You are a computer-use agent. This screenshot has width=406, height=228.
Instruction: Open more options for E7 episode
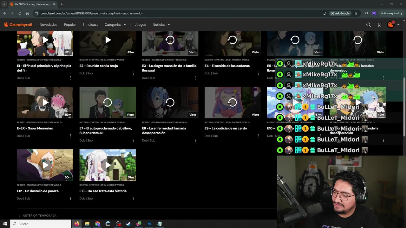[x=133, y=140]
